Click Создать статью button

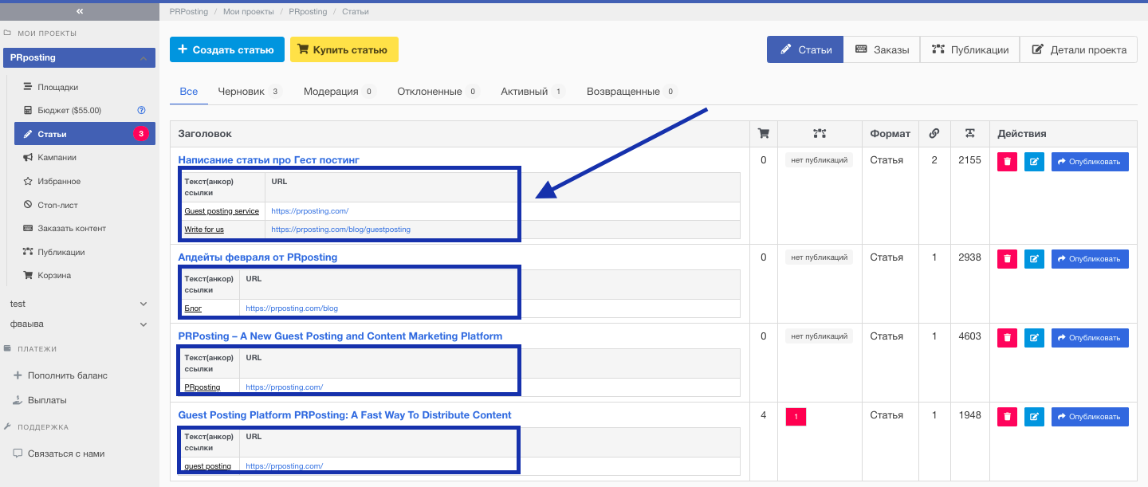point(227,49)
